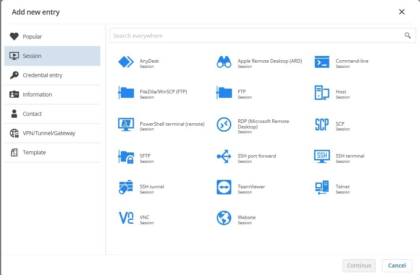Open the Popular category

pos(52,37)
